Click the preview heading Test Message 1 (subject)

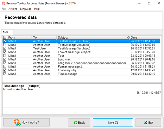(22, 86)
